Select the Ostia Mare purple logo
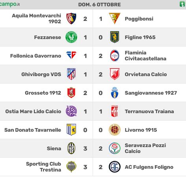Screen dimensions: 186x179 pyautogui.click(x=71, y=111)
